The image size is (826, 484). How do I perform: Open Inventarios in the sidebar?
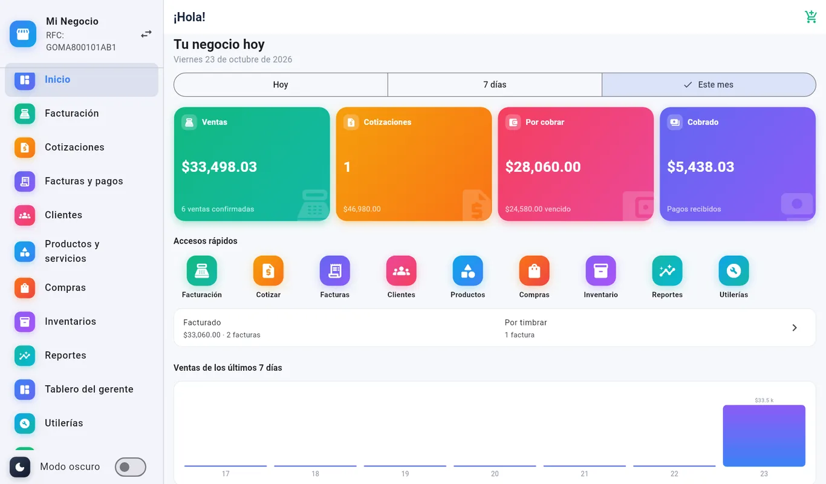[x=82, y=322]
